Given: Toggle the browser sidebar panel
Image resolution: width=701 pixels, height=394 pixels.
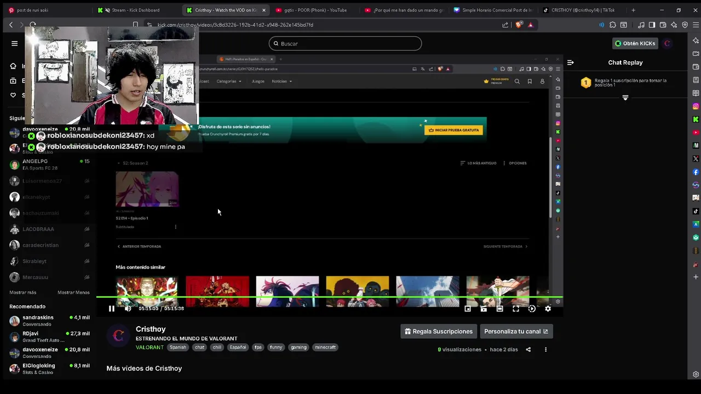Looking at the screenshot, I should pyautogui.click(x=652, y=25).
